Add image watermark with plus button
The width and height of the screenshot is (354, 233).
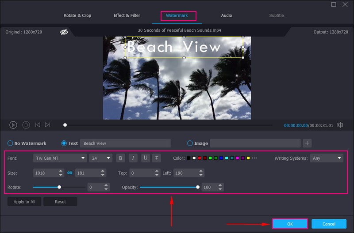pos(308,143)
